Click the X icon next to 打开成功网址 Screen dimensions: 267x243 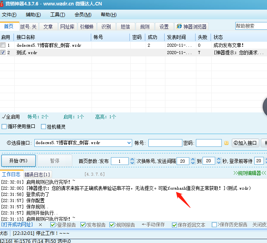tap(40, 225)
